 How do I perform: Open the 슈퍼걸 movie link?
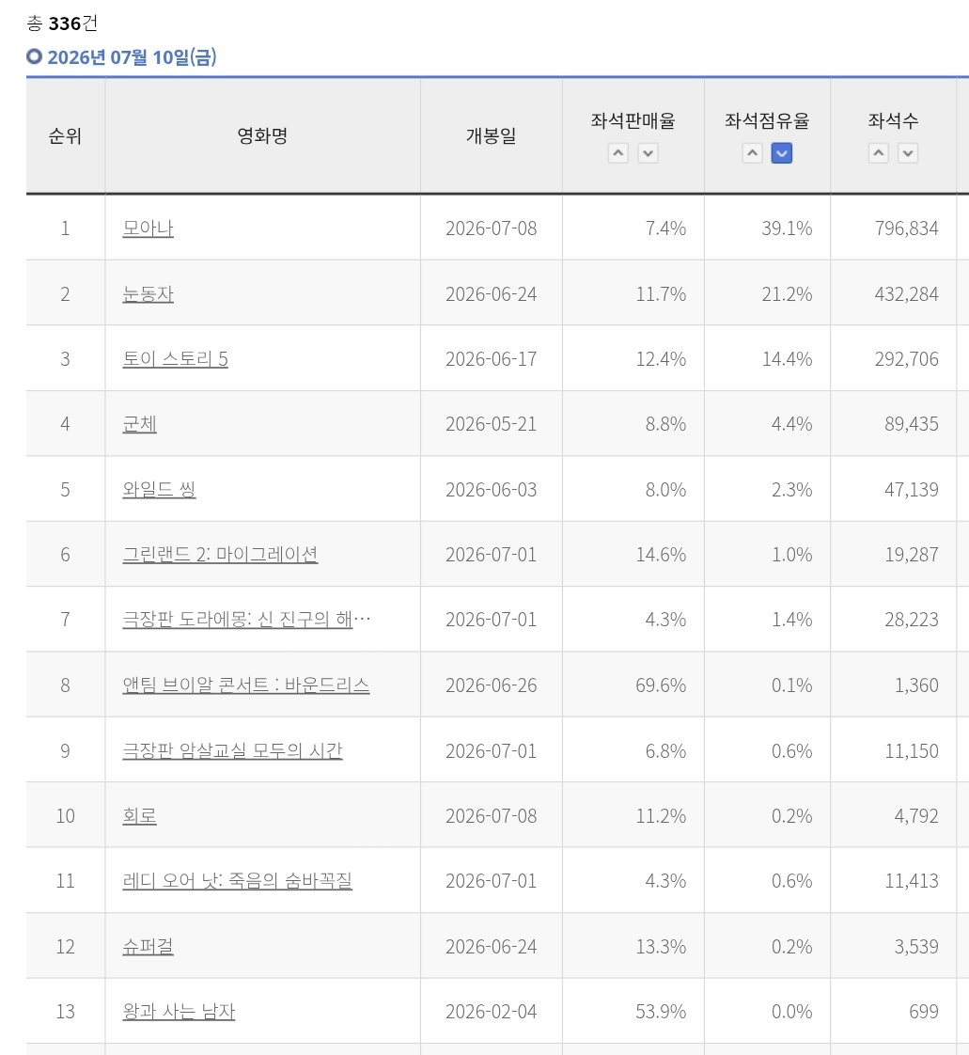tap(148, 947)
